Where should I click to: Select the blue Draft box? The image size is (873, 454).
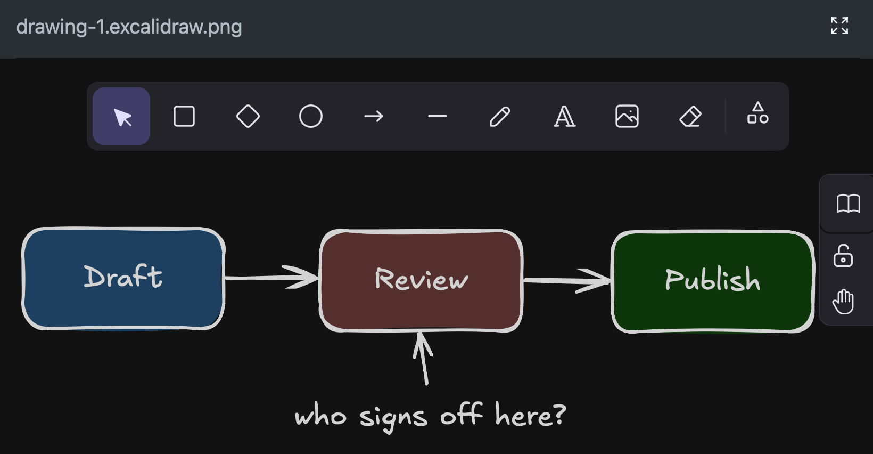pyautogui.click(x=123, y=279)
